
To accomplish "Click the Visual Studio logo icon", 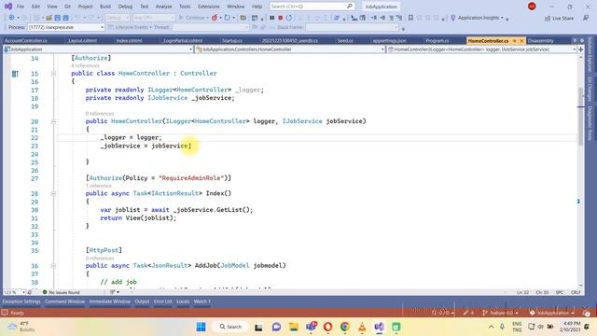I will click(8, 7).
